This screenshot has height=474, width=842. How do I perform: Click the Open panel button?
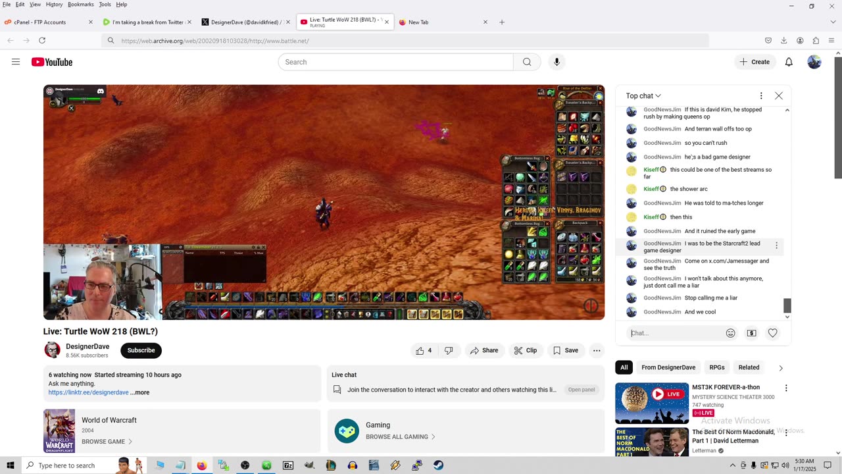point(582,390)
